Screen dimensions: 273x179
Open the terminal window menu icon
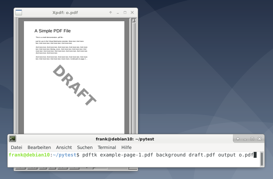click(12, 138)
